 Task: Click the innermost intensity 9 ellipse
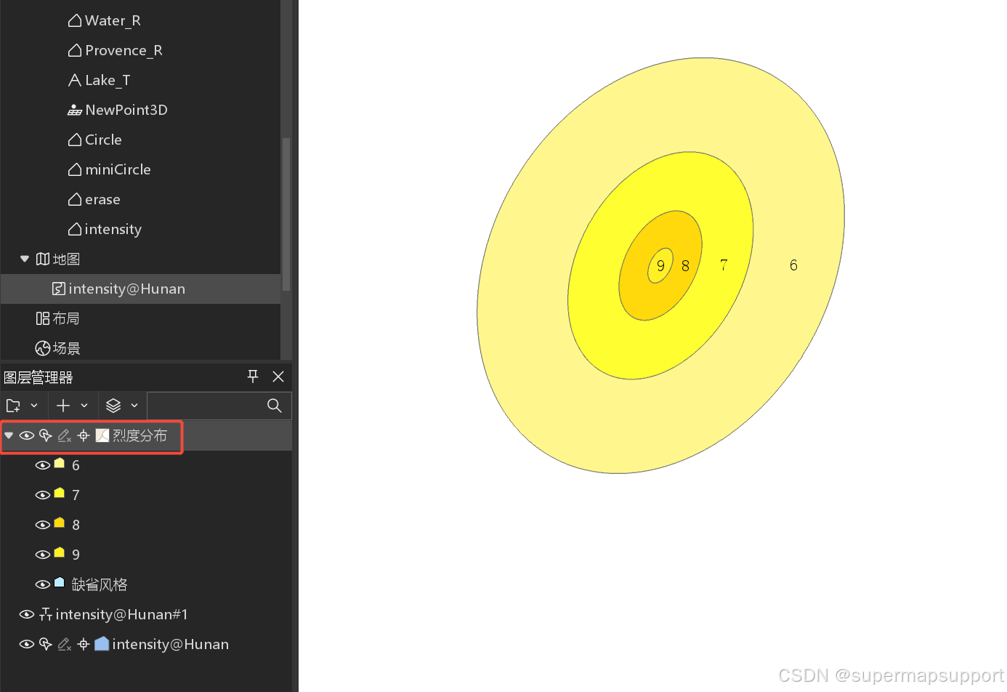[x=660, y=265]
